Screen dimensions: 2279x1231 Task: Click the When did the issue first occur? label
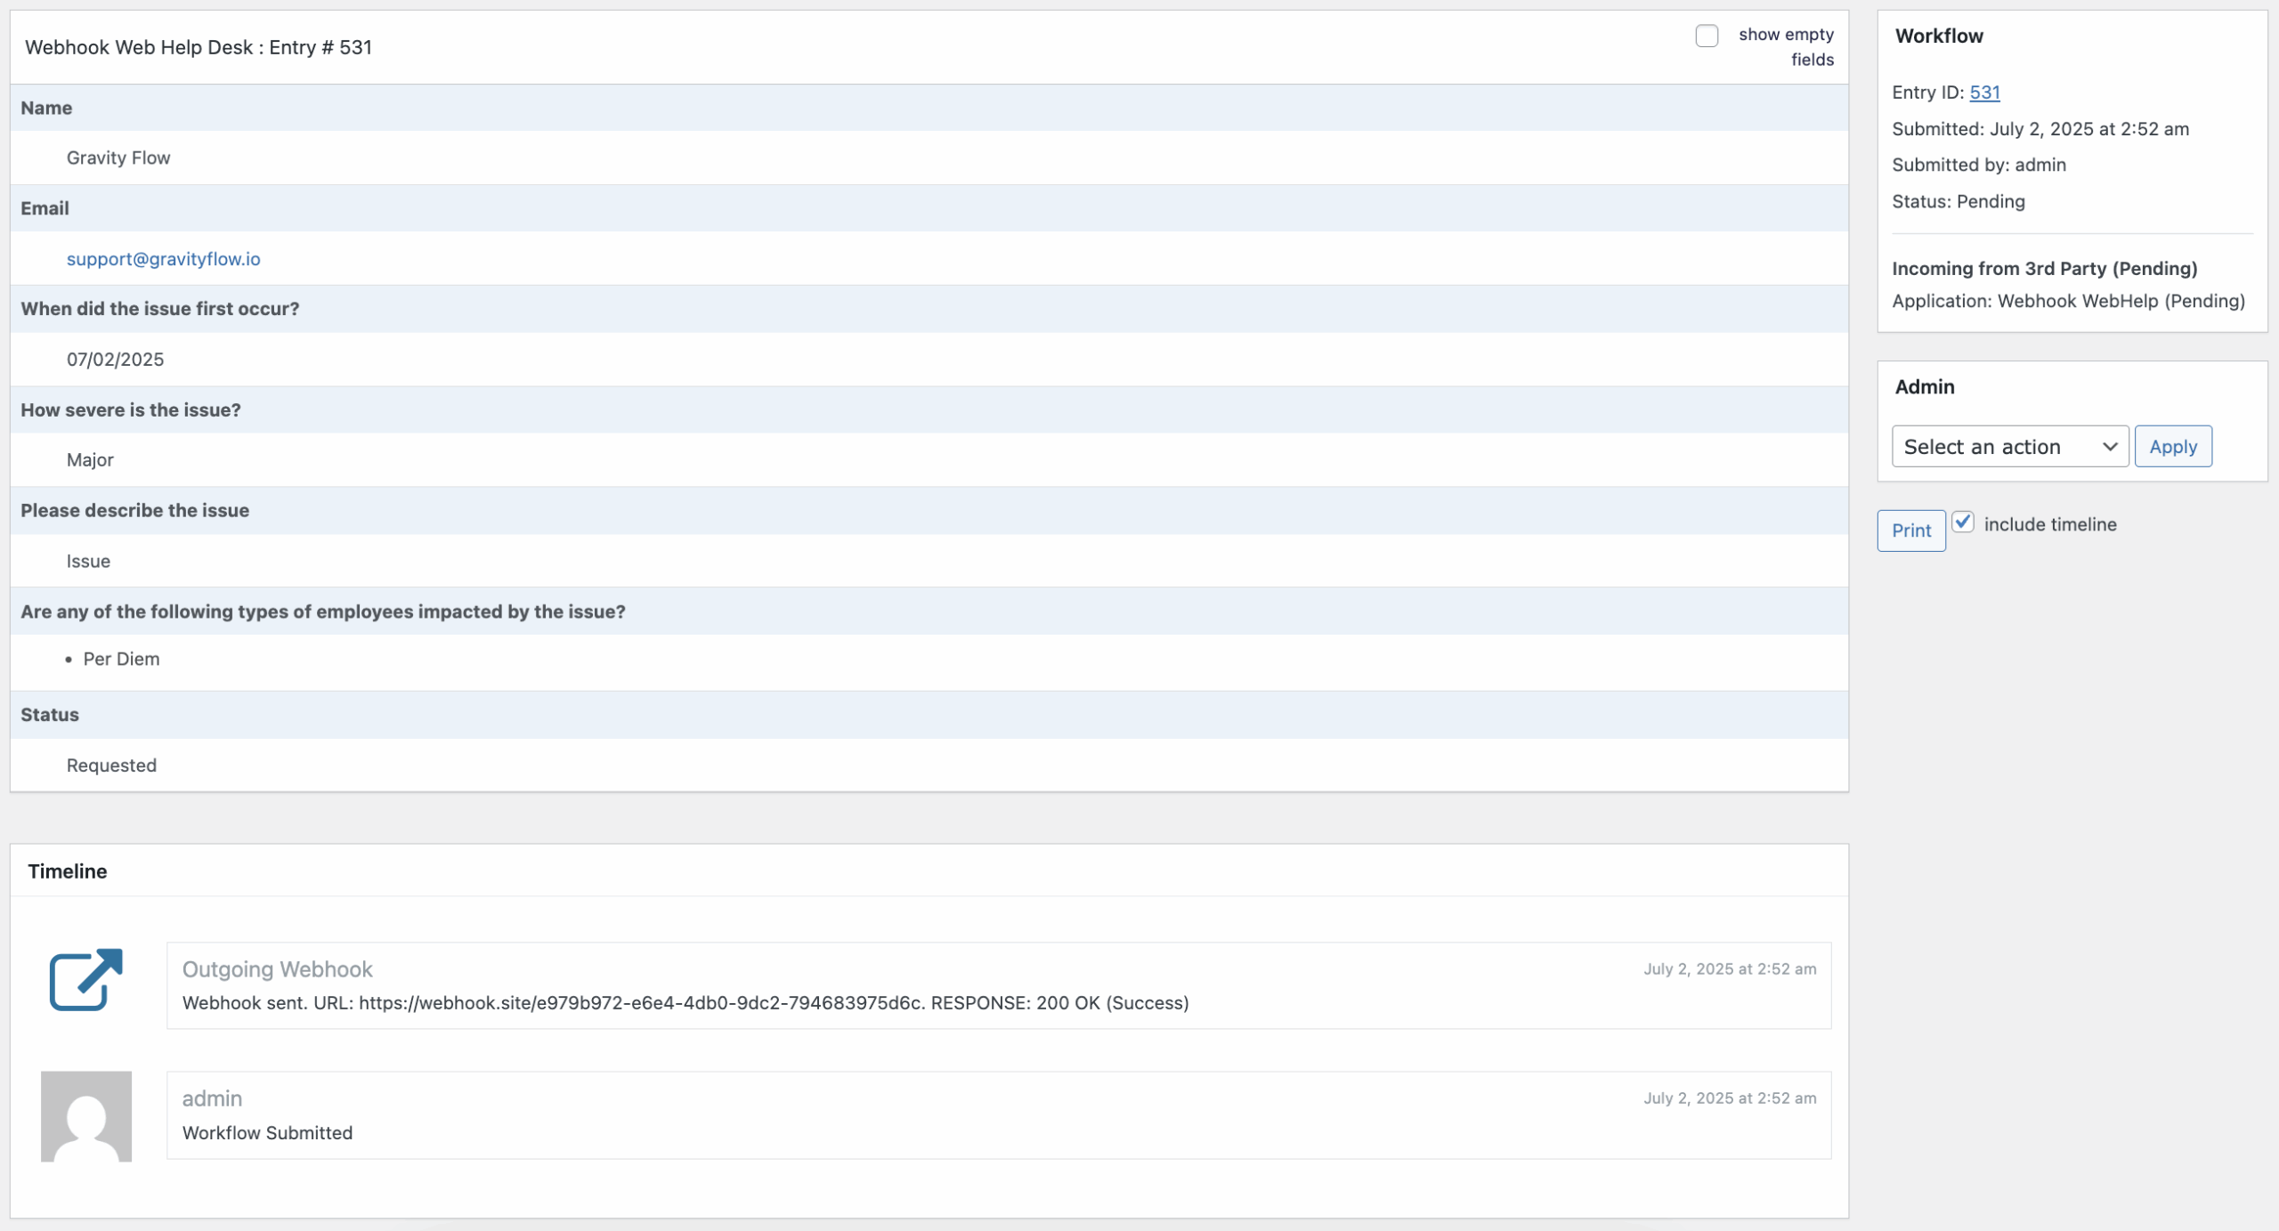tap(160, 309)
